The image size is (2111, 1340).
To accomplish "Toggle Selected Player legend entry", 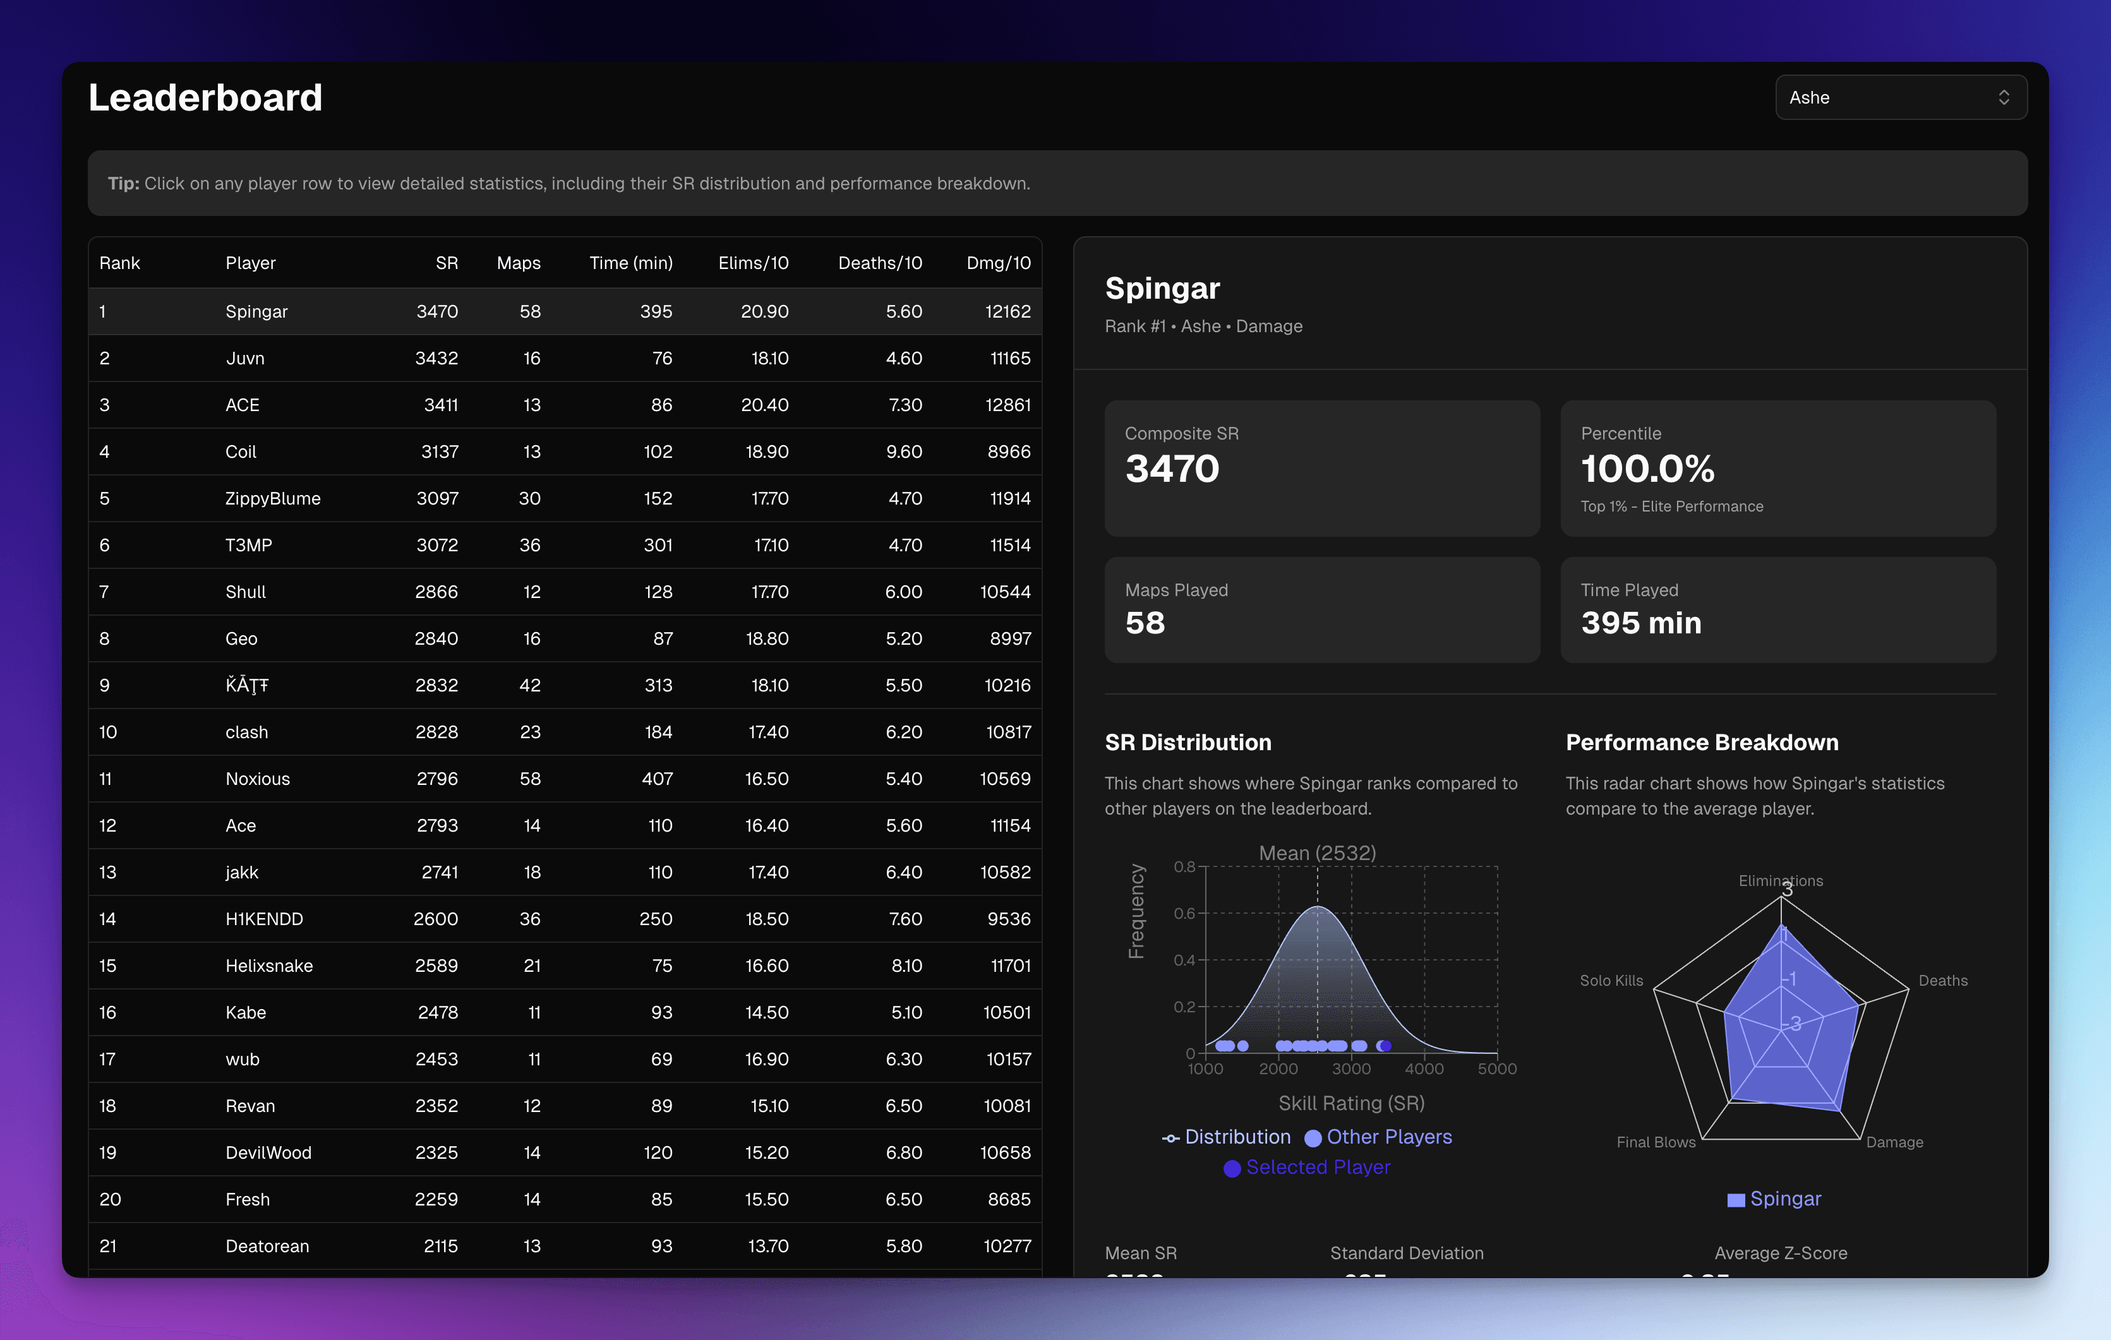I will [x=1307, y=1166].
